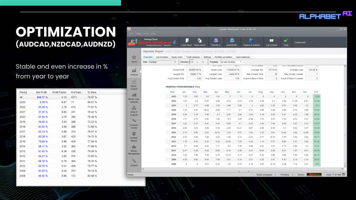This screenshot has width=356, height=200.
Task: Open Scripter in the sidebar
Action: 134,163
